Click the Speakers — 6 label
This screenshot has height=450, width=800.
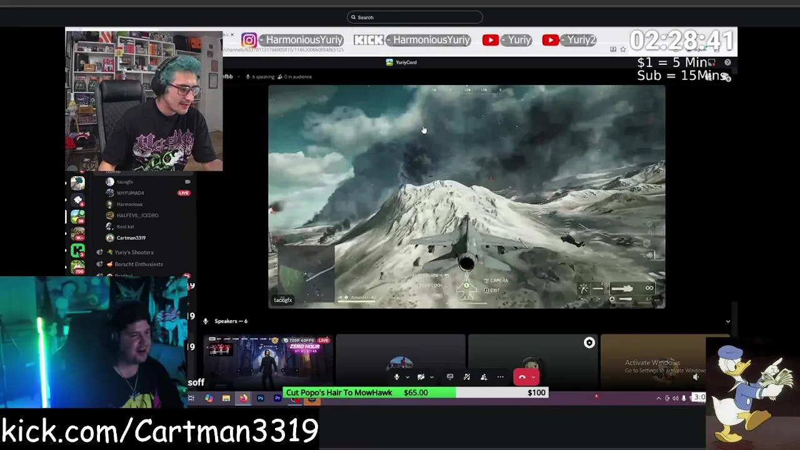click(231, 321)
